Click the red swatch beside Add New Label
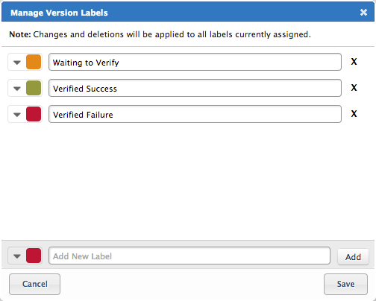 click(34, 256)
